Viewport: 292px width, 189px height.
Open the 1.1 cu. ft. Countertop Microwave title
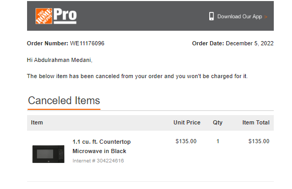coord(101,142)
